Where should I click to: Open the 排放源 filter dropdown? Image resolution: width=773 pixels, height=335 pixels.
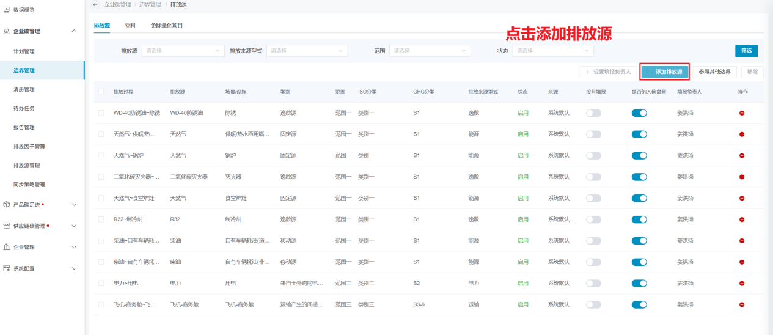pyautogui.click(x=183, y=51)
